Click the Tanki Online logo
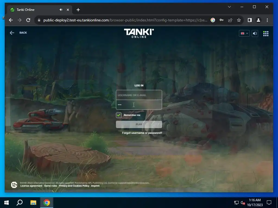Screen dimensions: 278x208 point(139,33)
